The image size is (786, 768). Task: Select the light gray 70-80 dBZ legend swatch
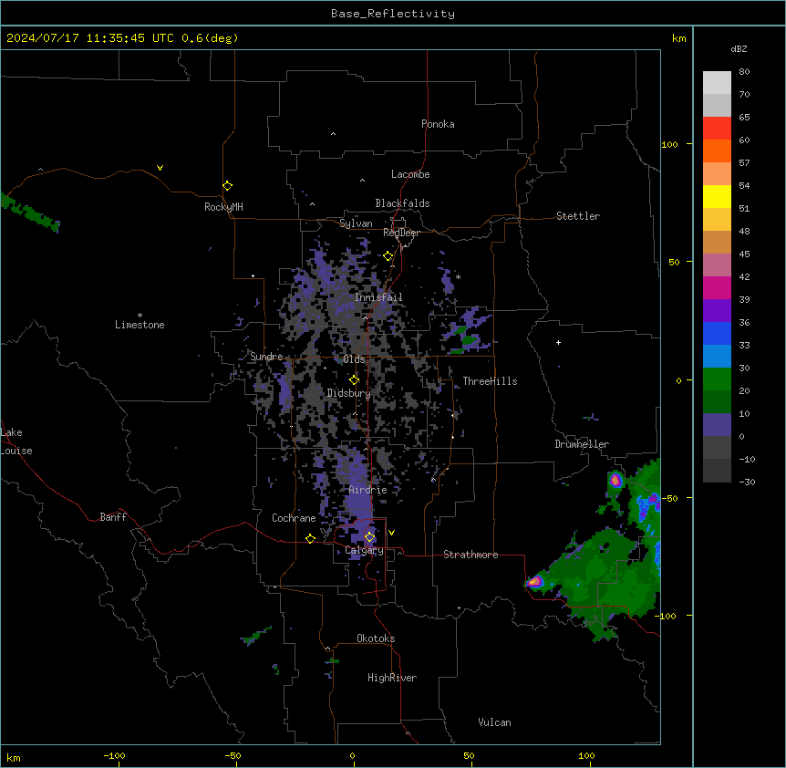(717, 83)
